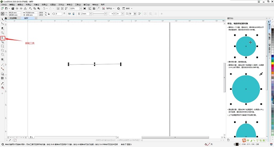274x147 pixels.
Task: Select the Parallel Dimension line tool
Action: [2, 65]
